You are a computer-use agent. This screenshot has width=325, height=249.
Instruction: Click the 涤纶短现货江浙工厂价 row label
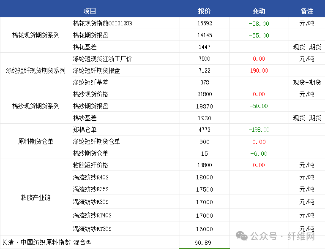102,59
